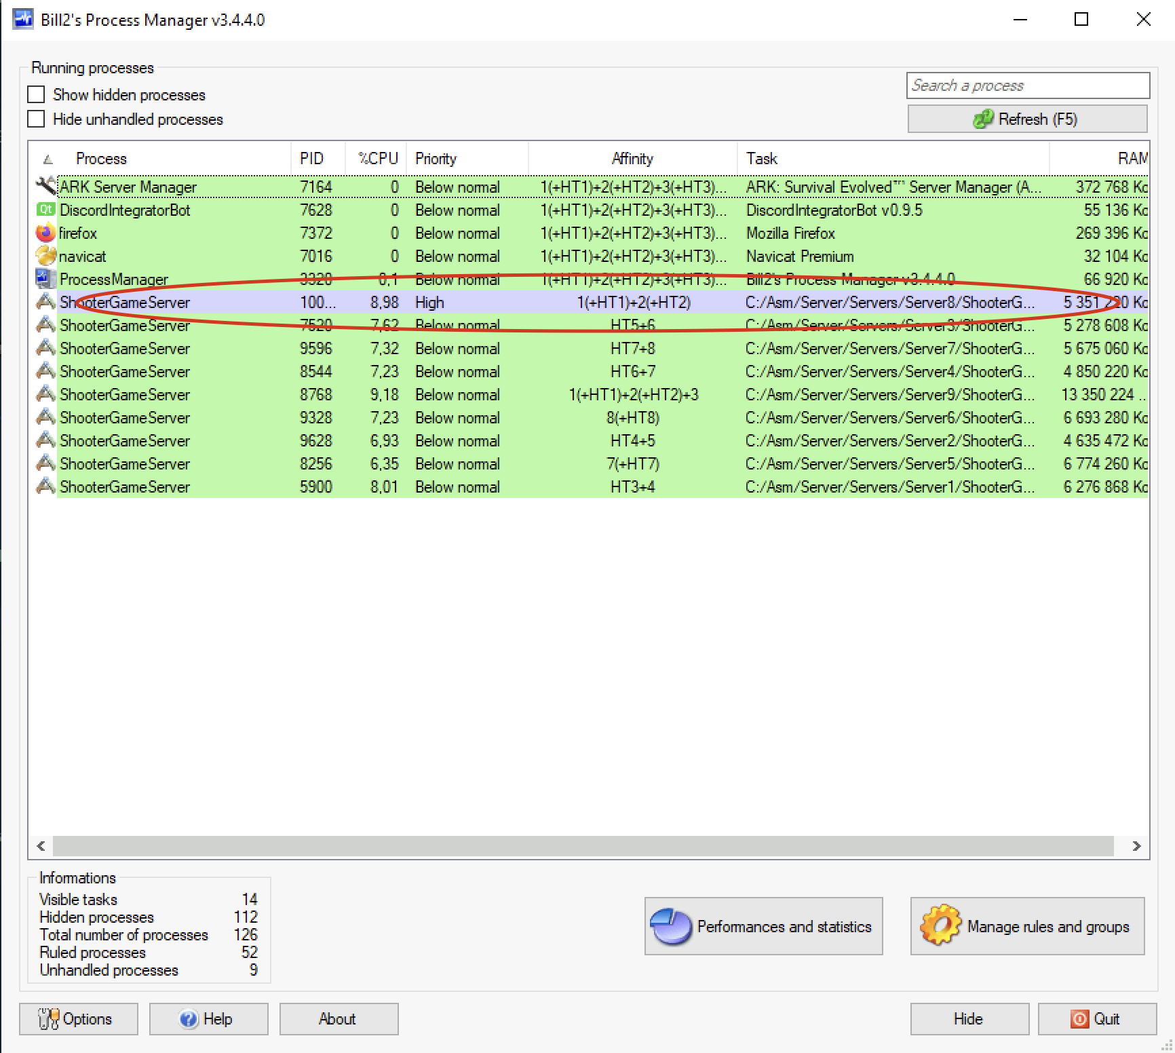Click the horizontal scrollbar right arrow
The width and height of the screenshot is (1175, 1053).
(x=1136, y=845)
